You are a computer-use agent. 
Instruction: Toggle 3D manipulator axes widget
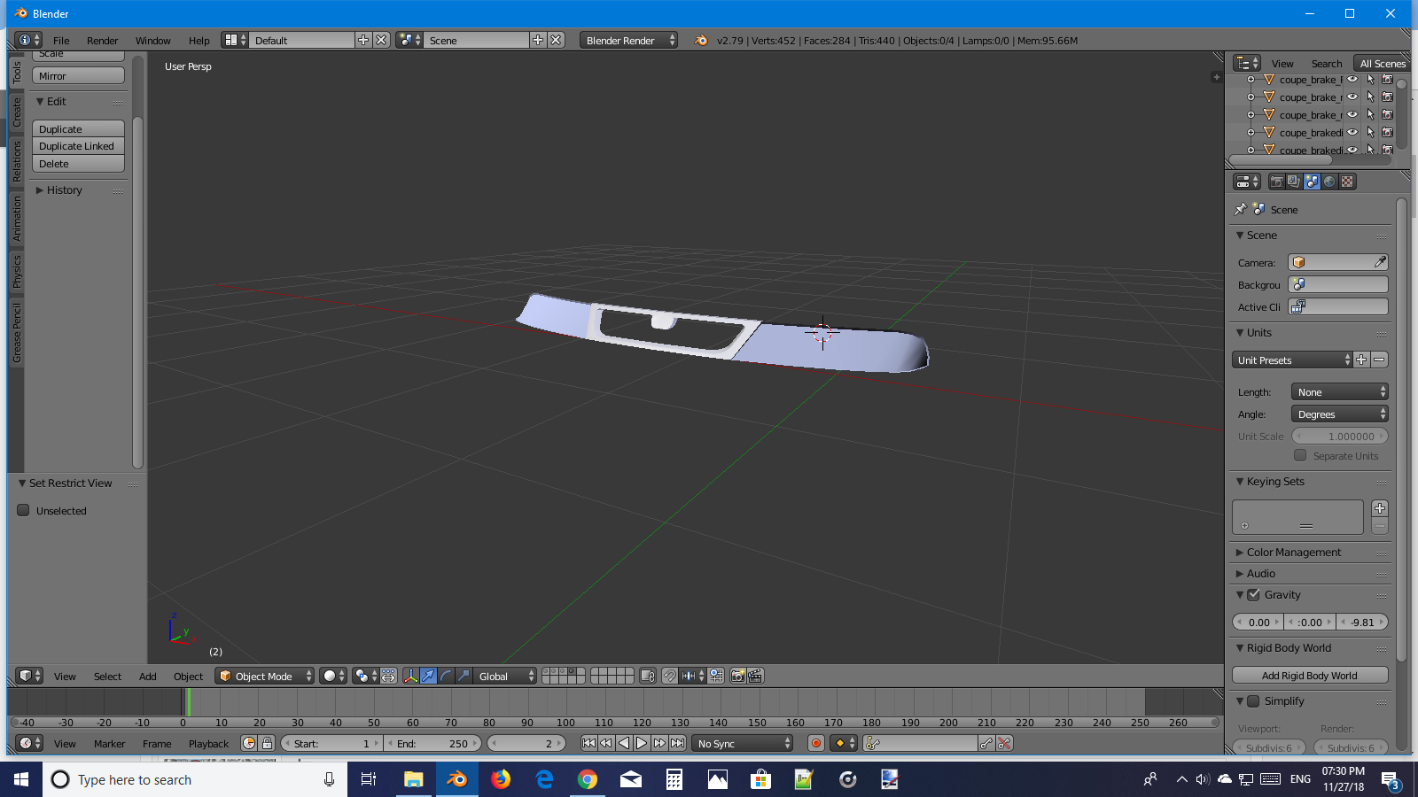point(411,676)
